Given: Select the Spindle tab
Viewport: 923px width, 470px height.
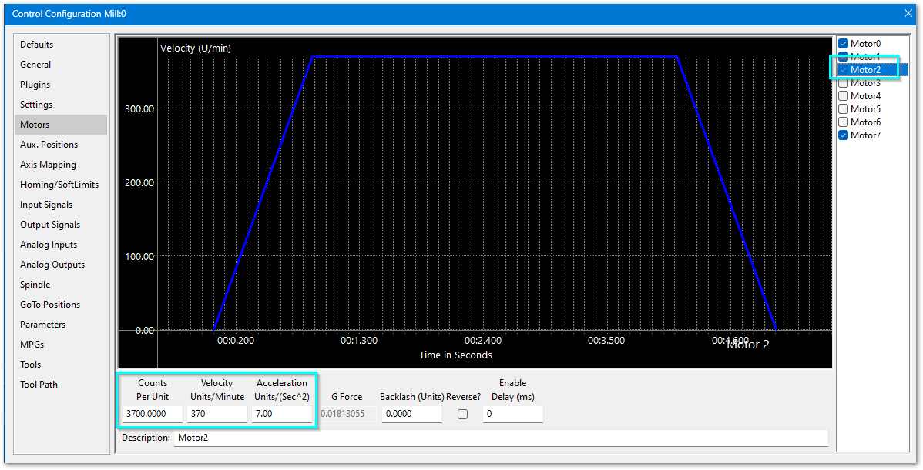Looking at the screenshot, I should pos(35,285).
